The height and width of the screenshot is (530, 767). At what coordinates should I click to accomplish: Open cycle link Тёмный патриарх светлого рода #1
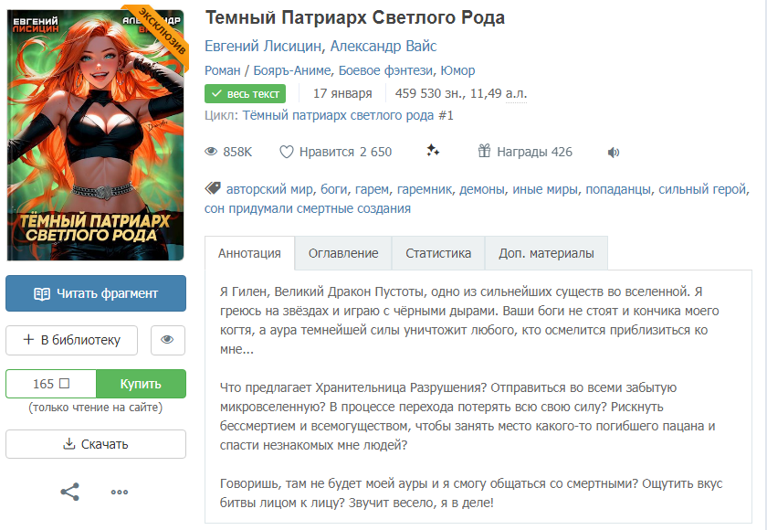[348, 115]
